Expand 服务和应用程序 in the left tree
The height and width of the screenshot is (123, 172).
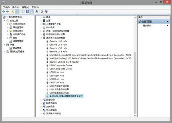(x=5, y=52)
